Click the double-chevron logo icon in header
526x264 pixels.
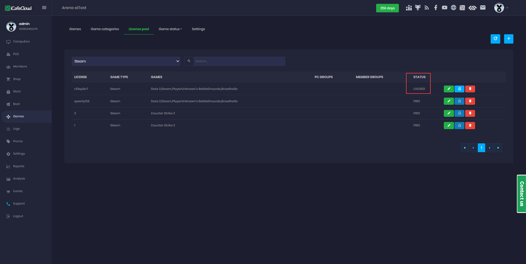[473, 8]
